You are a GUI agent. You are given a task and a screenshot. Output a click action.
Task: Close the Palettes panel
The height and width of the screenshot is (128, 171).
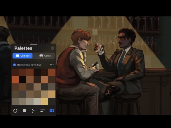pyautogui.click(x=53, y=48)
